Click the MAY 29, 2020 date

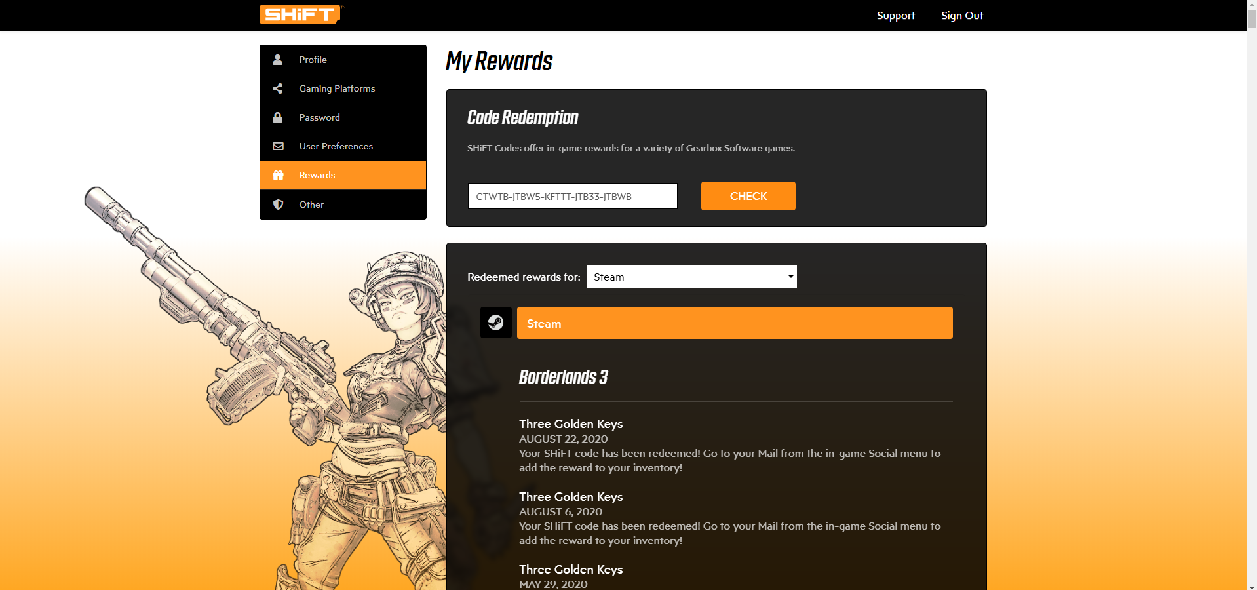click(554, 584)
